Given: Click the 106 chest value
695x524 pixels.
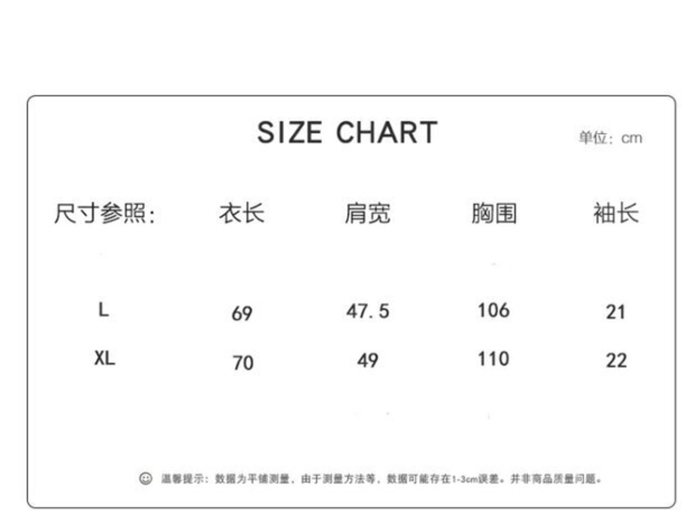Looking at the screenshot, I should click(x=494, y=310).
